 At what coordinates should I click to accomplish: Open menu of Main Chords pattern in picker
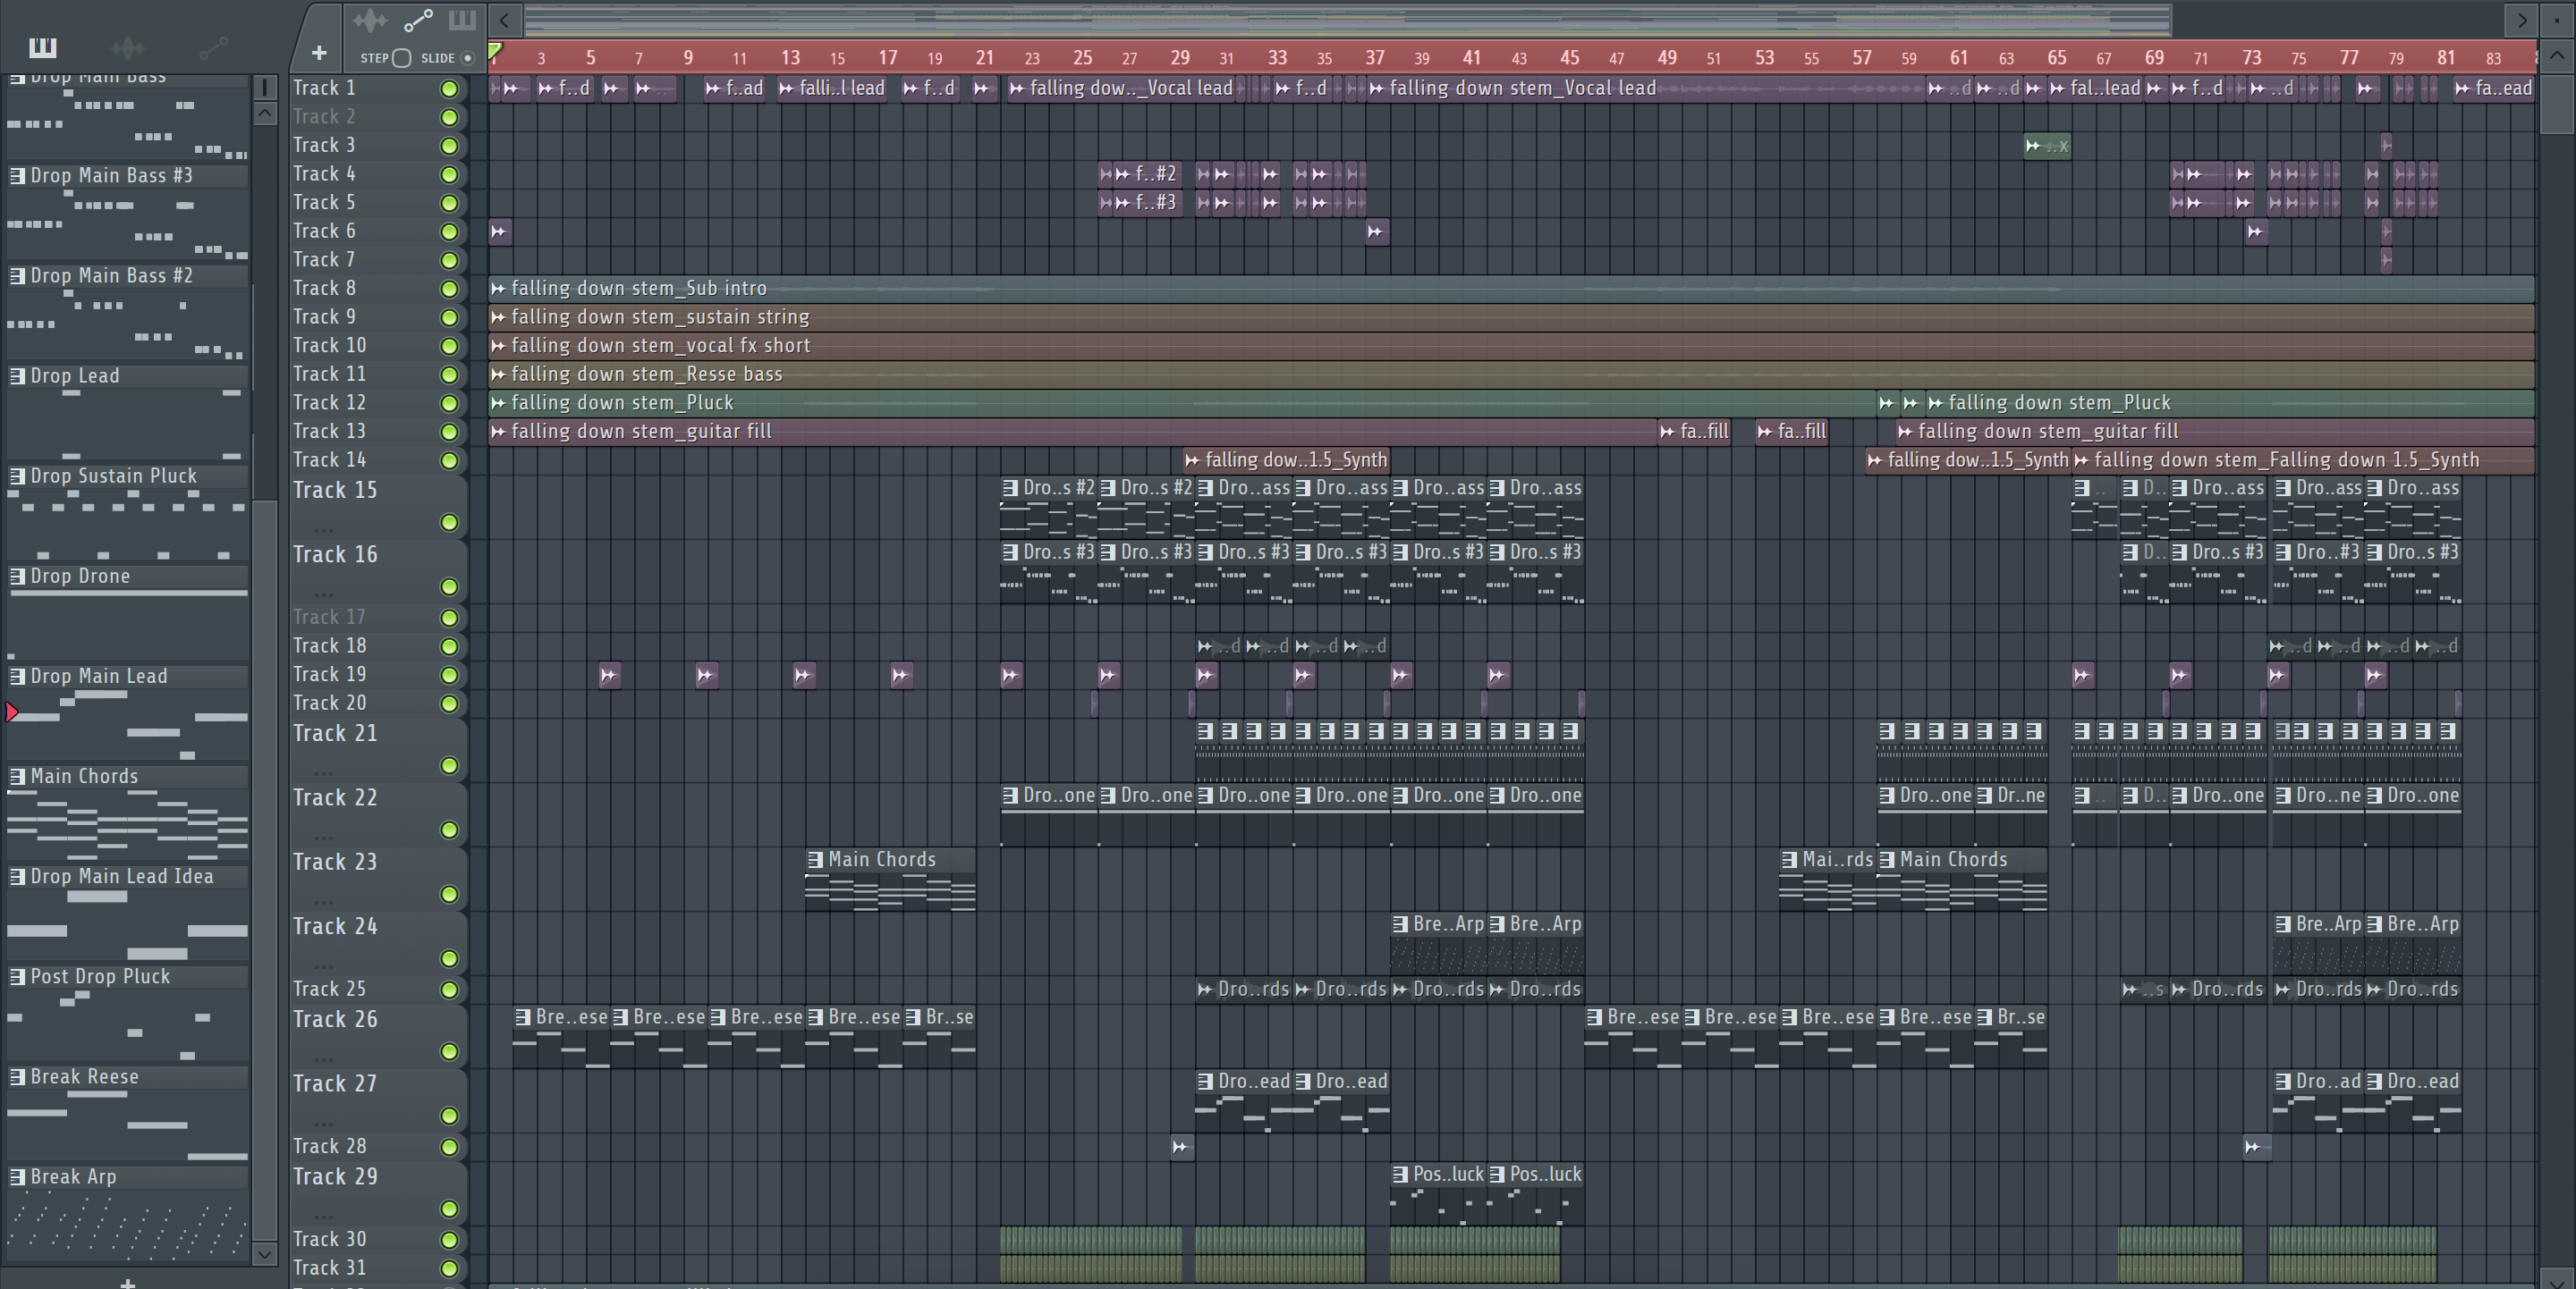[17, 777]
